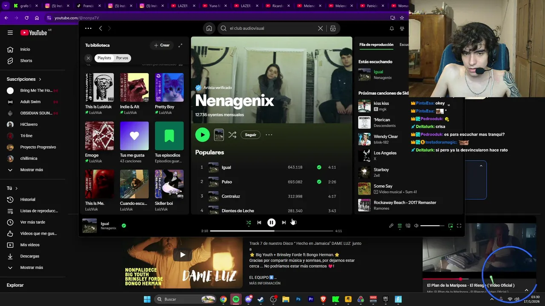
Task: Switch to Fila de reproducción tab
Action: [x=376, y=45]
